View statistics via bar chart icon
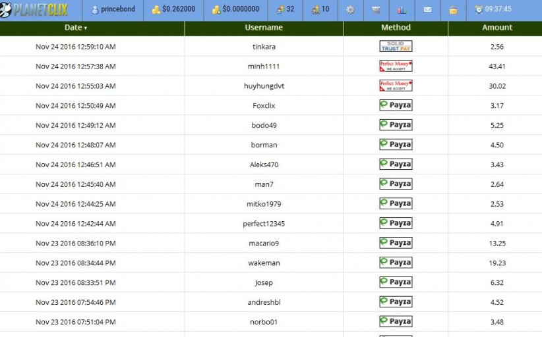The height and width of the screenshot is (337, 542). [x=402, y=10]
